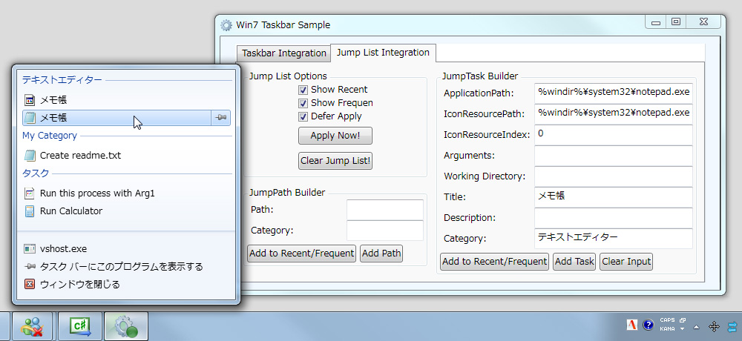Switch to the Taskbar Integration tab
Screen dimensions: 742x341
(x=284, y=53)
